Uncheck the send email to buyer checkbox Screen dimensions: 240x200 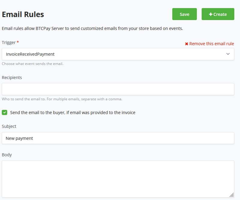click(x=4, y=113)
